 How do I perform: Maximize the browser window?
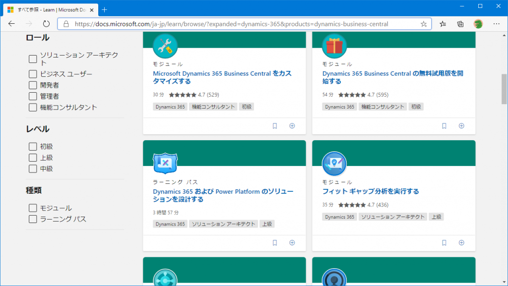(480, 6)
